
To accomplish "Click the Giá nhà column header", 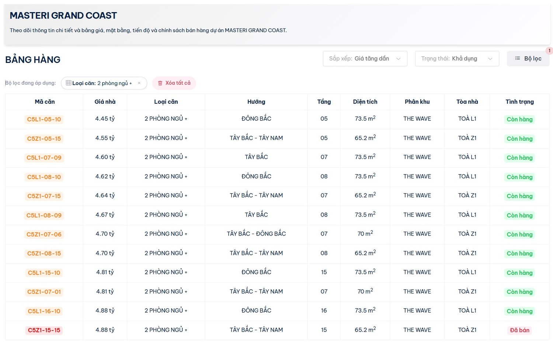I will [105, 102].
